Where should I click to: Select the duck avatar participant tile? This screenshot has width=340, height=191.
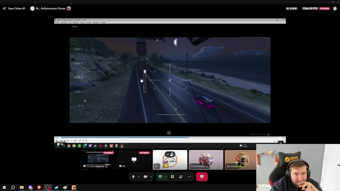170,160
